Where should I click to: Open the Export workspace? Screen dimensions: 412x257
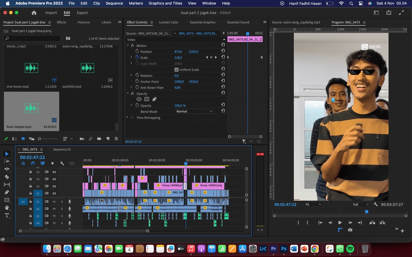(82, 13)
